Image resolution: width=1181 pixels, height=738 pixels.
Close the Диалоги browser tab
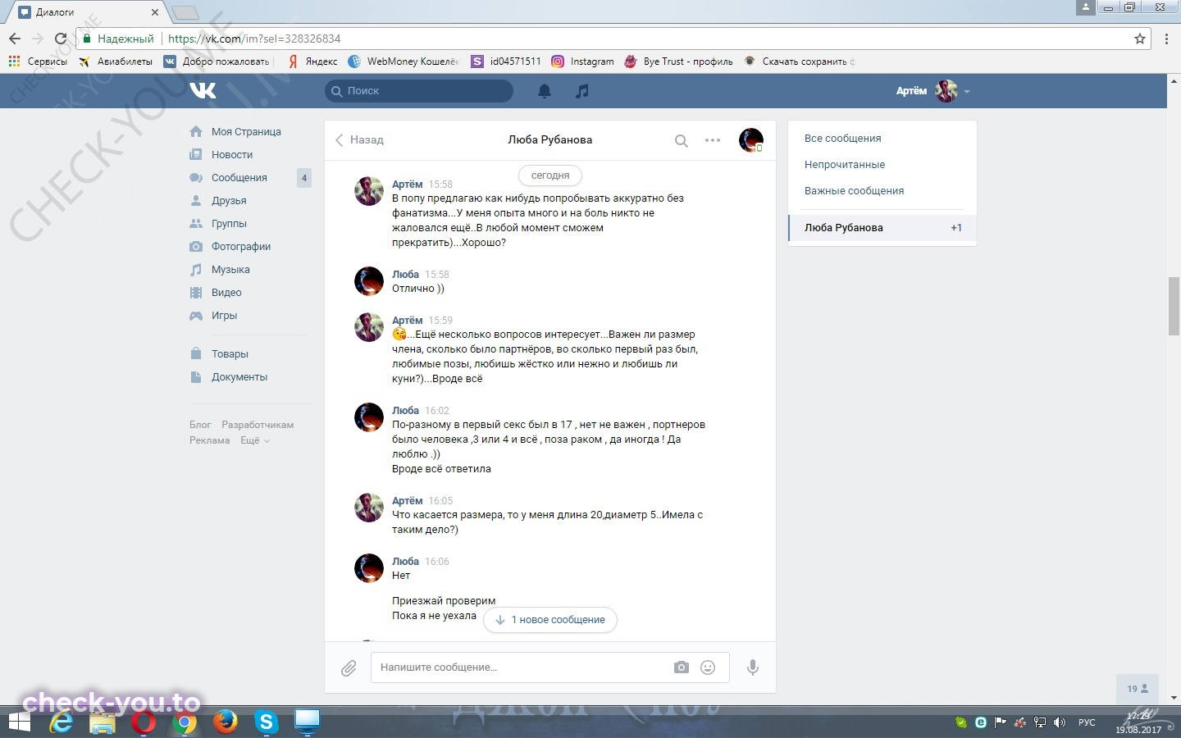[x=155, y=12]
